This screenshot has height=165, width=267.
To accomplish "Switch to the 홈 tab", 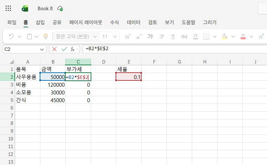I will (26, 22).
